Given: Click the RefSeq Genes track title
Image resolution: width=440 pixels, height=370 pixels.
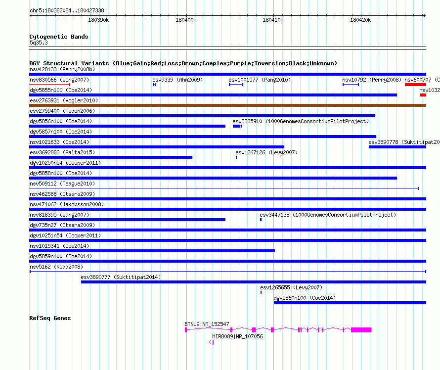Looking at the screenshot, I should pyautogui.click(x=50, y=318).
